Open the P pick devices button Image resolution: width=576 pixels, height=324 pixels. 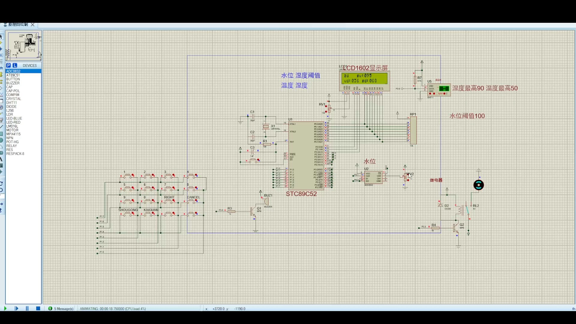click(x=8, y=65)
